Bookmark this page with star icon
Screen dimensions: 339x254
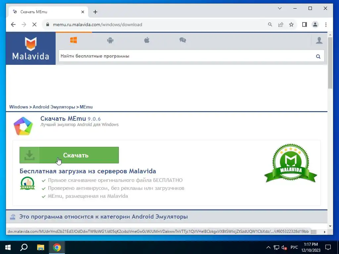click(291, 24)
